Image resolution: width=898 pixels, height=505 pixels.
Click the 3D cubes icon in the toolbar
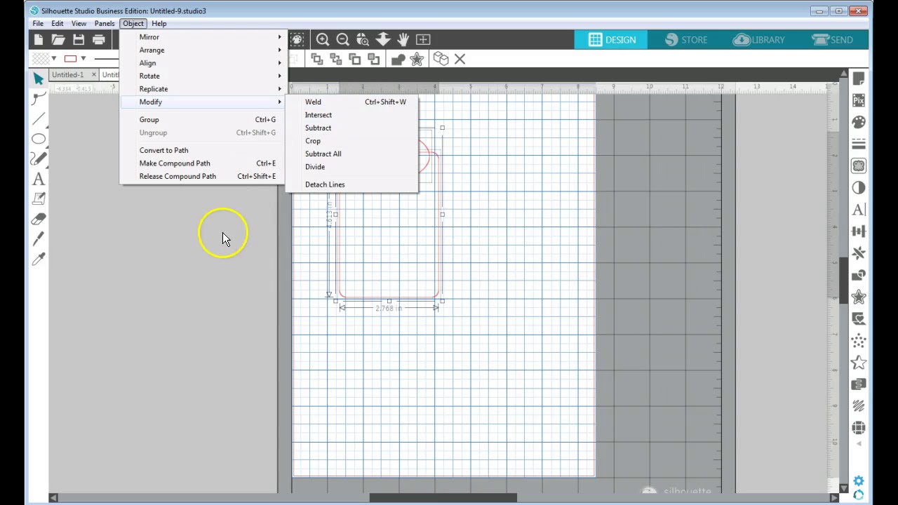[x=441, y=60]
